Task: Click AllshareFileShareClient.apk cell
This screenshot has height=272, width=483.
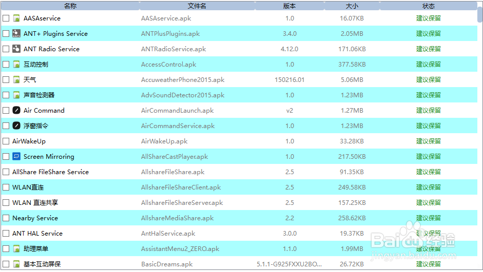Action: point(181,187)
